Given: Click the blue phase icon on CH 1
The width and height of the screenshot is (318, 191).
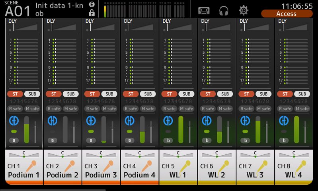Looking at the screenshot, I should click(x=14, y=121).
